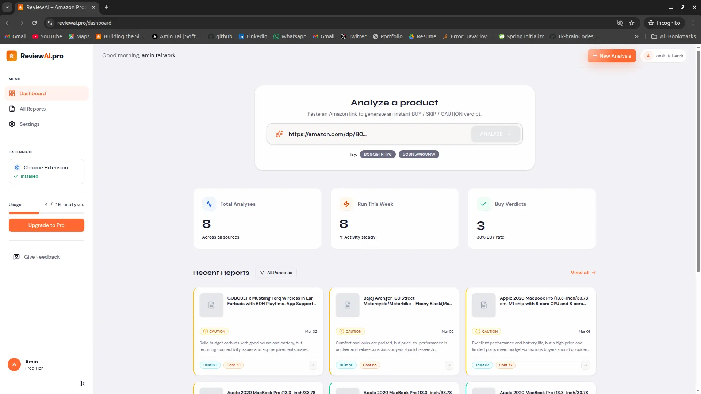Click Trust 80 tag
This screenshot has width=701, height=394.
pyautogui.click(x=210, y=365)
